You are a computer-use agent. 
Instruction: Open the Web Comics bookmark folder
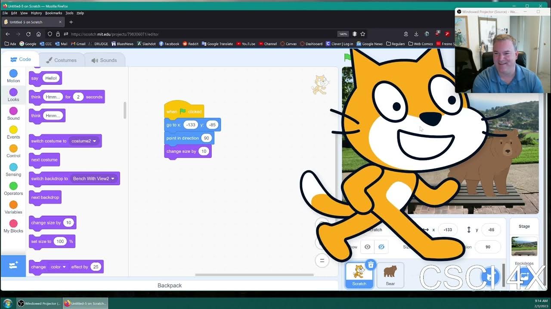pyautogui.click(x=421, y=44)
